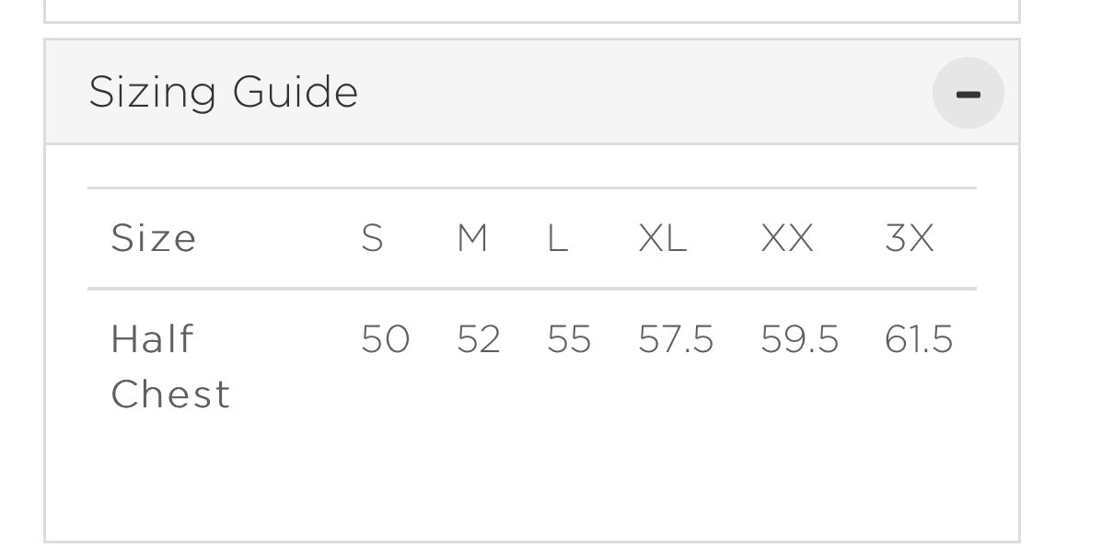Click the 3X size column header
The width and height of the screenshot is (1102, 559).
[910, 238]
